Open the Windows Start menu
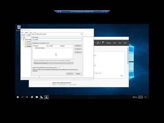The image size is (164, 123). pyautogui.click(x=18, y=97)
